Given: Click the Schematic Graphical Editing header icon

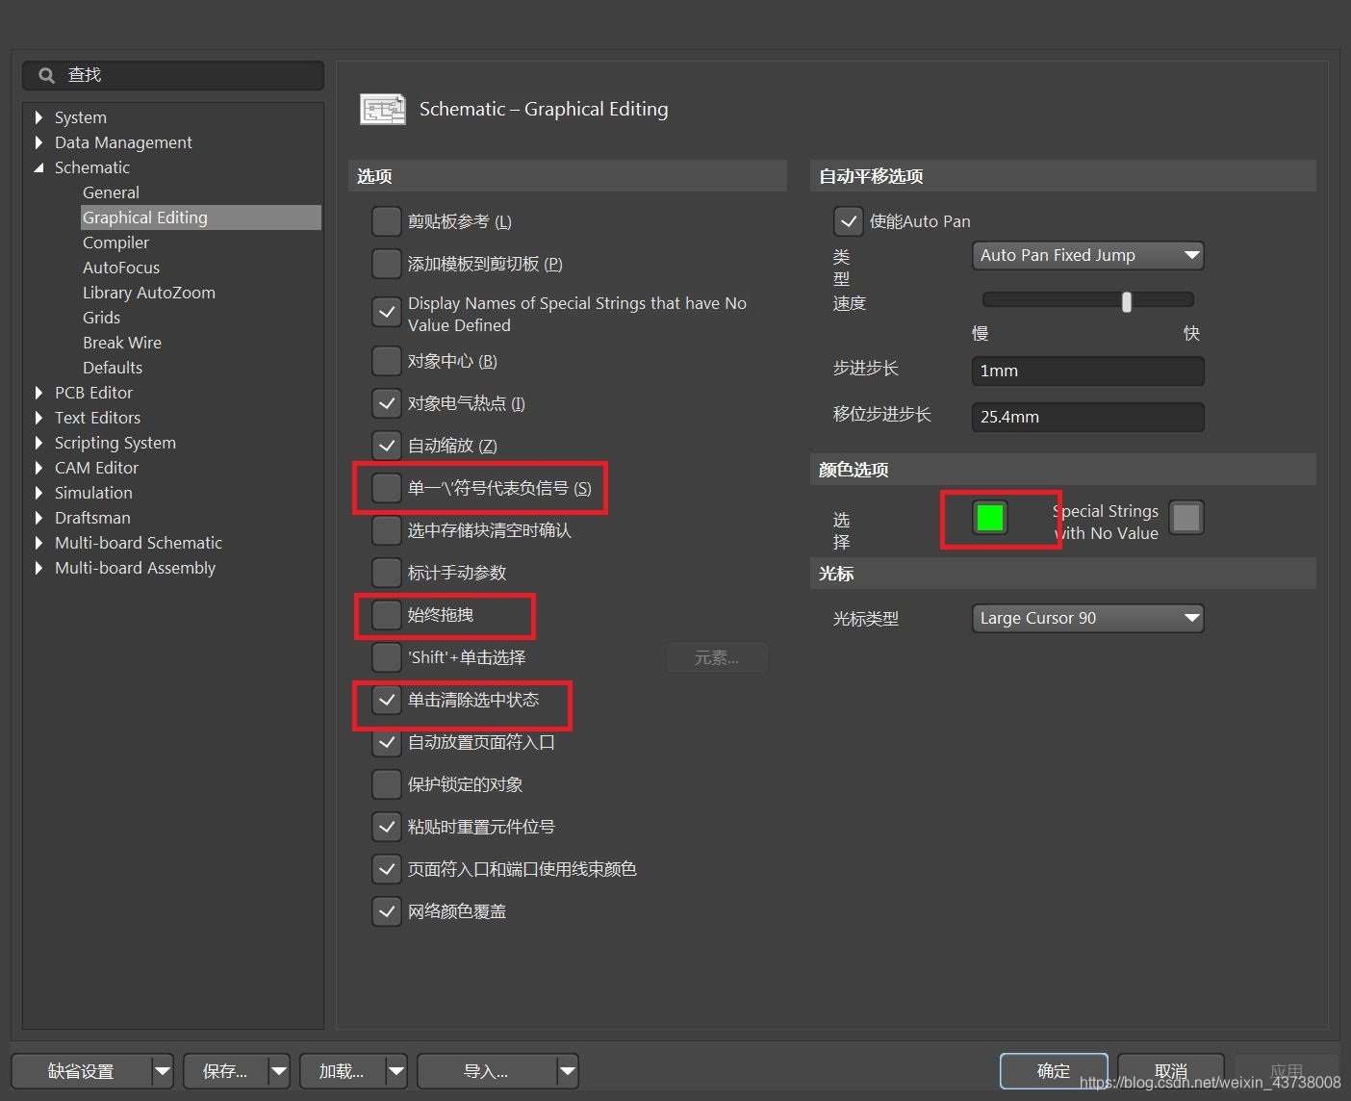Looking at the screenshot, I should (x=383, y=109).
